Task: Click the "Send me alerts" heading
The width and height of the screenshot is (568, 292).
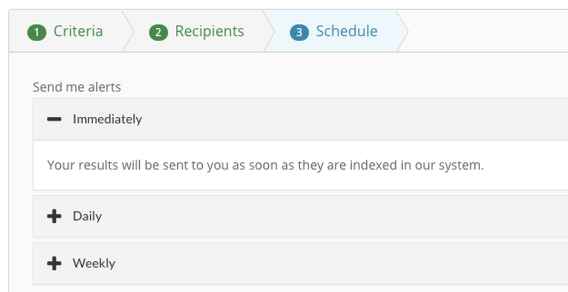Action: click(x=77, y=87)
